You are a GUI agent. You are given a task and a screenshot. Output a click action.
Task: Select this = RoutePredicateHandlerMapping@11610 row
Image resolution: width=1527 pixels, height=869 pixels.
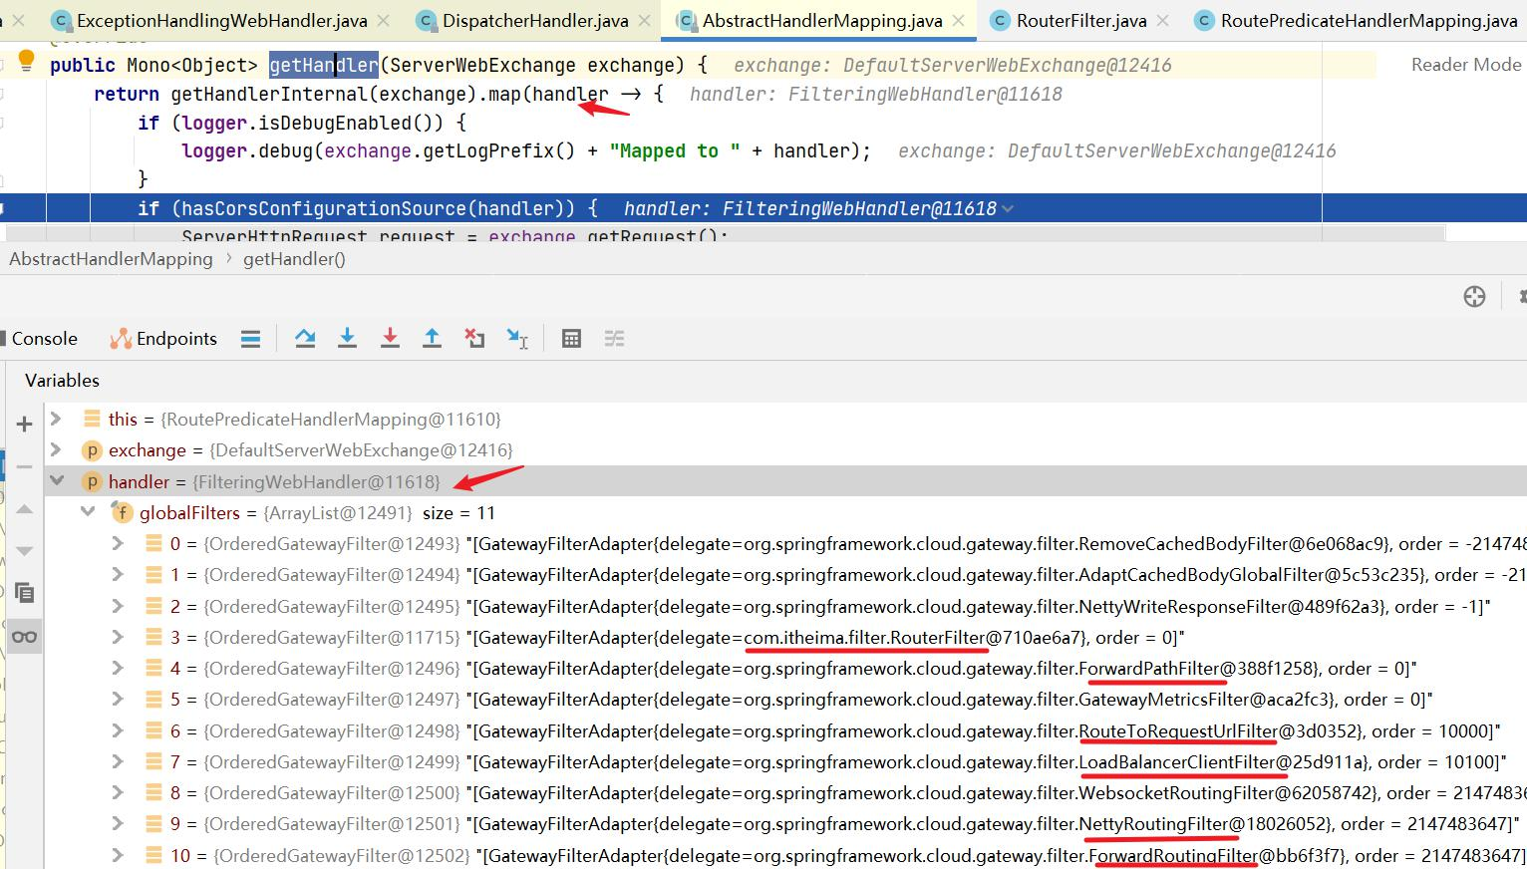pyautogui.click(x=785, y=419)
